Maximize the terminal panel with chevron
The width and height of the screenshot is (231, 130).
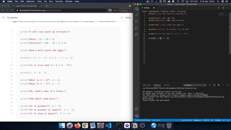click(x=223, y=85)
